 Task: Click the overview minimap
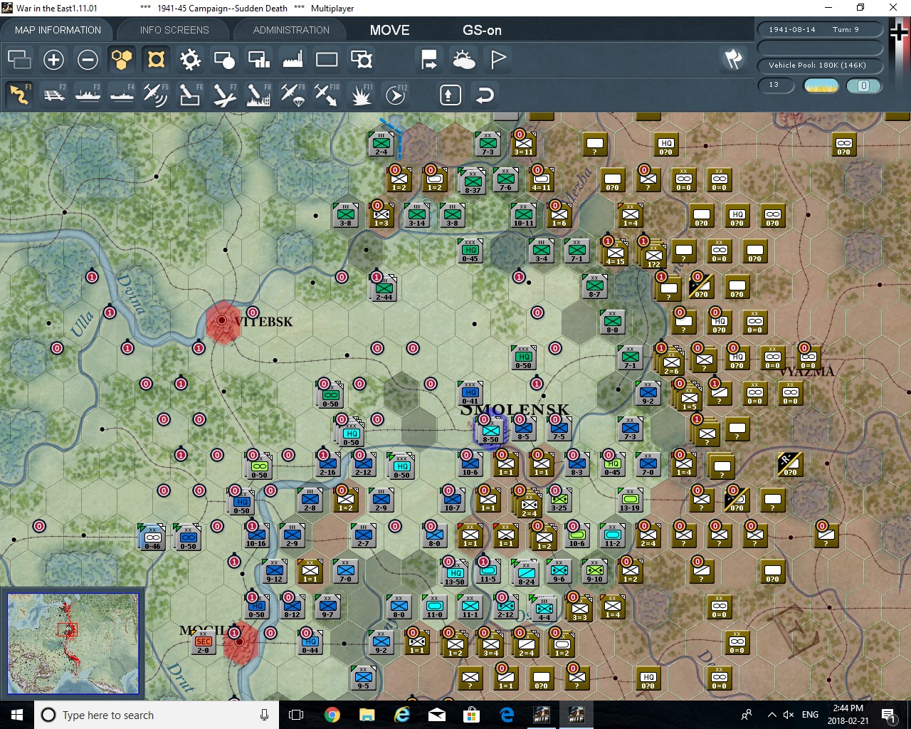click(x=73, y=644)
